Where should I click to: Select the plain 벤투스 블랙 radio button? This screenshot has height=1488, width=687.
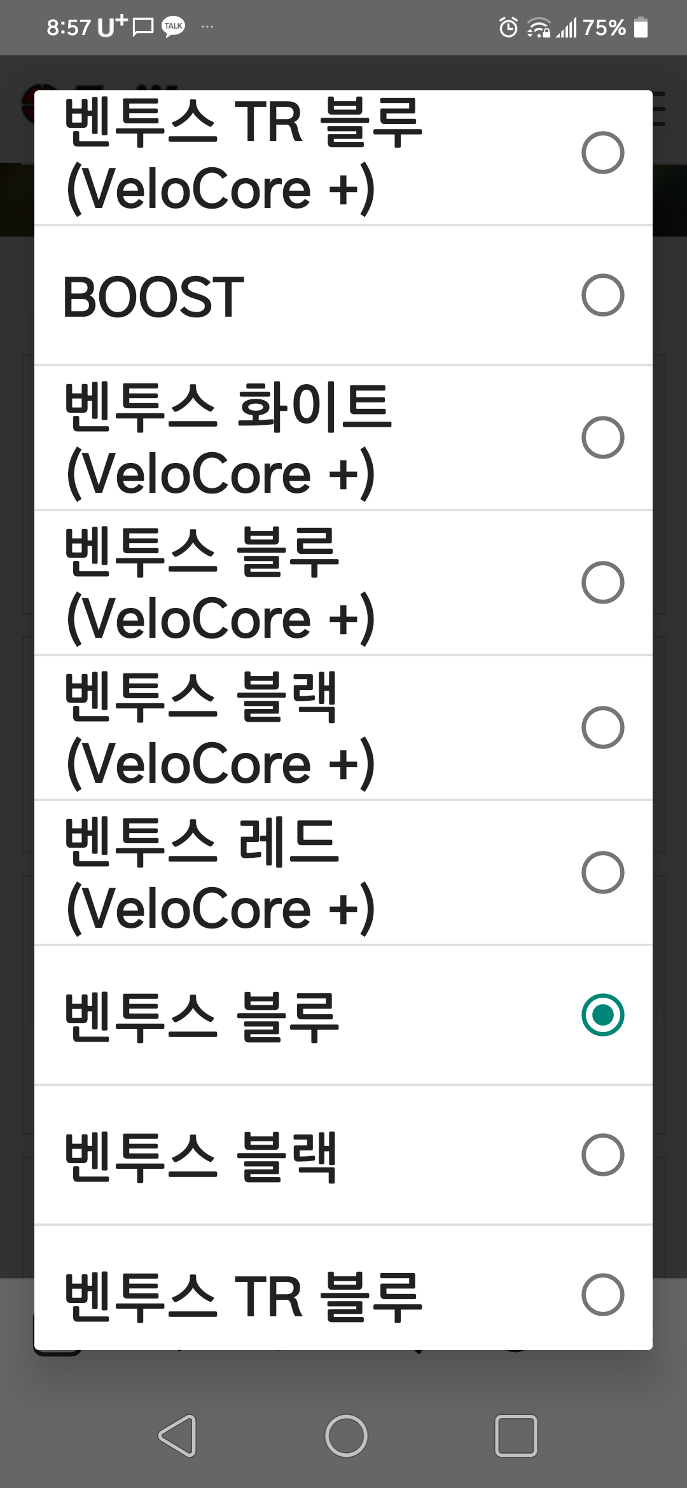602,1155
